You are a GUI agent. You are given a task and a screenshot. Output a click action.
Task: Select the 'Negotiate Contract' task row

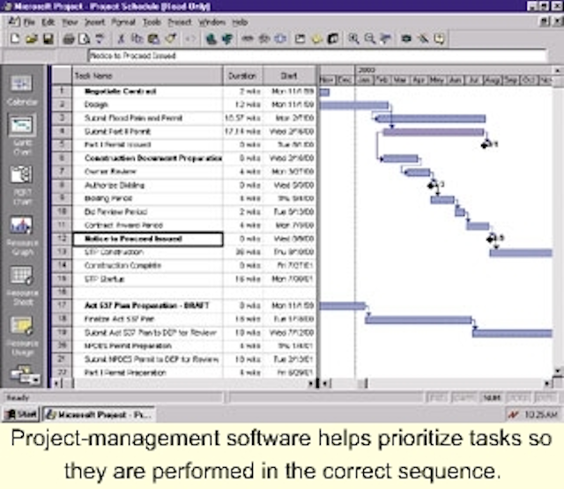[183, 92]
